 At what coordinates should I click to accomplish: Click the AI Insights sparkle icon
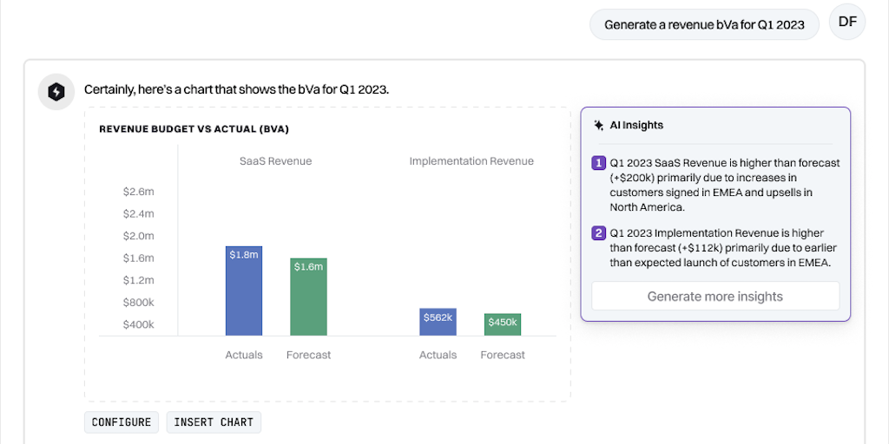tap(598, 125)
